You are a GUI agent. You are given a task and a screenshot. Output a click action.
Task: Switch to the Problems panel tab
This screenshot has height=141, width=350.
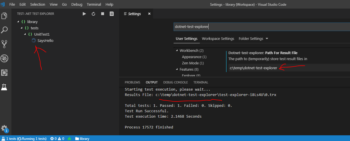pos(133,82)
